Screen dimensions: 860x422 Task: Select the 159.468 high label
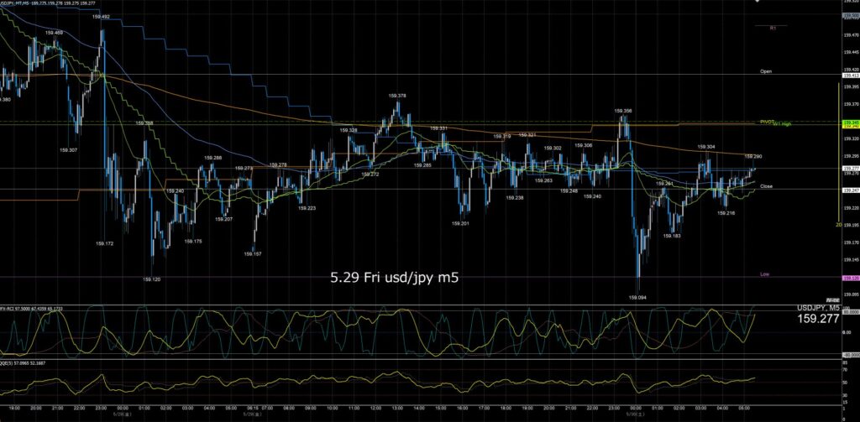click(x=54, y=33)
